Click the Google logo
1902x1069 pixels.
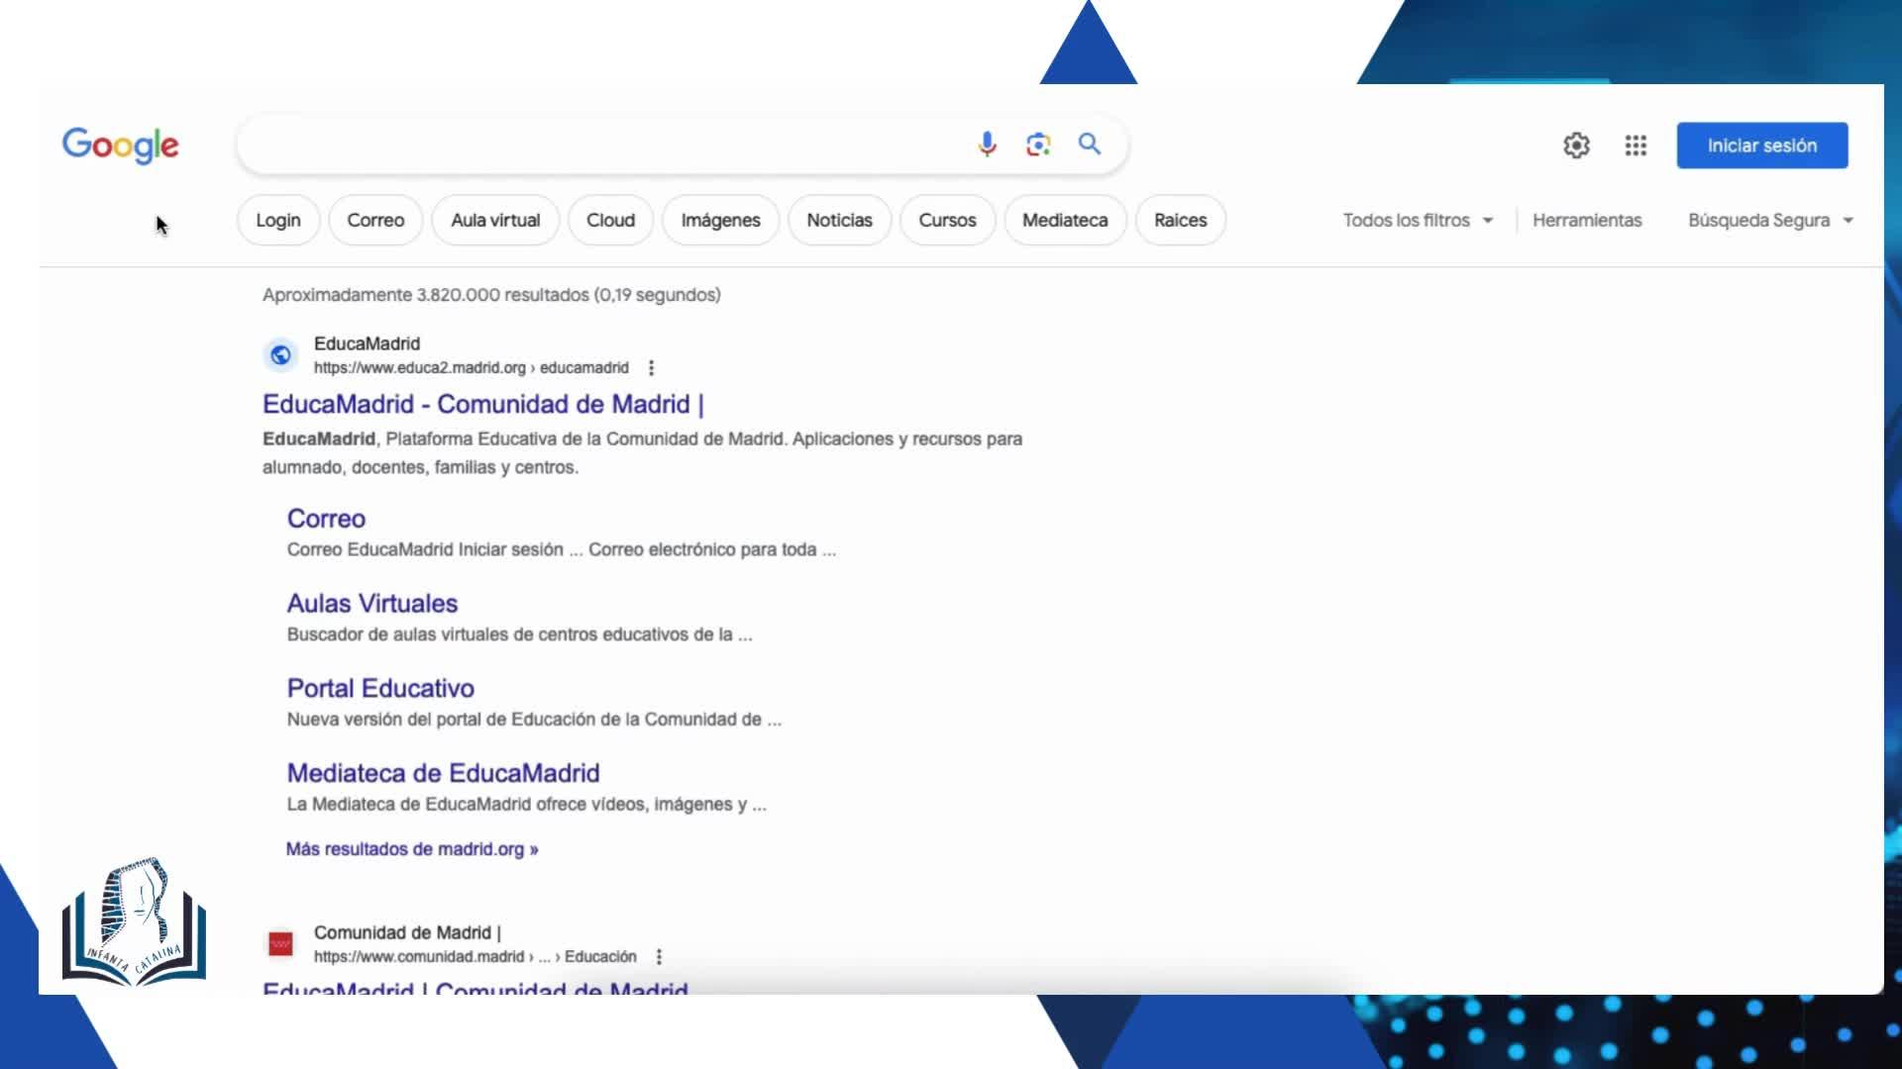(x=121, y=146)
